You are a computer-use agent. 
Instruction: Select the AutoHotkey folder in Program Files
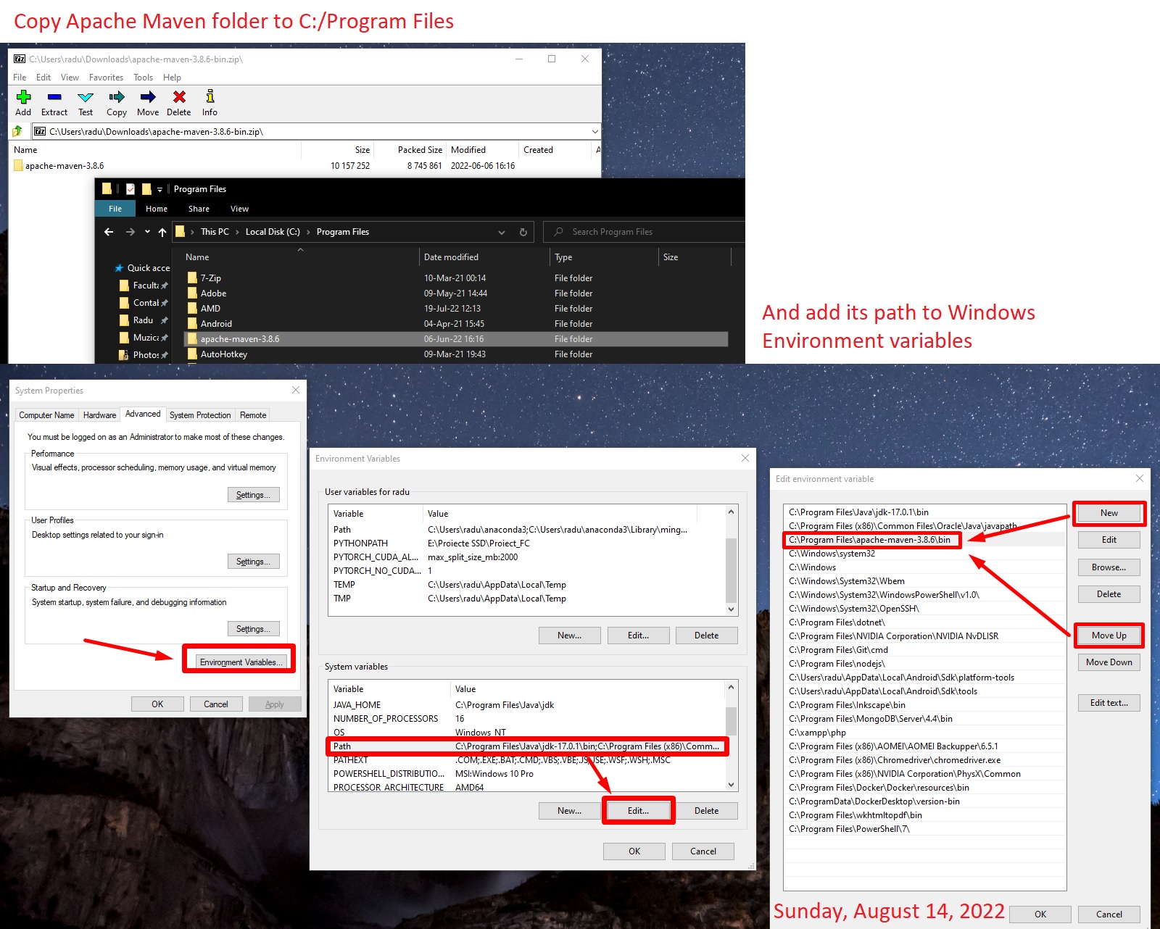[223, 354]
